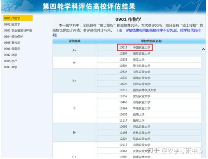Select the 10466 河南农业大学 row
Image resolution: width=208 pixels, height=159 pixels.
tap(149, 102)
